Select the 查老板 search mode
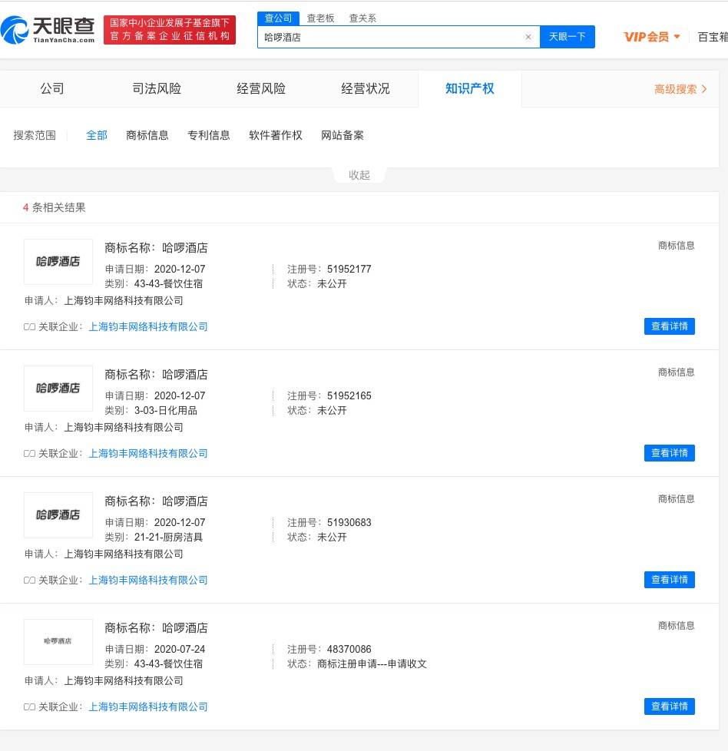The height and width of the screenshot is (751, 728). point(320,18)
